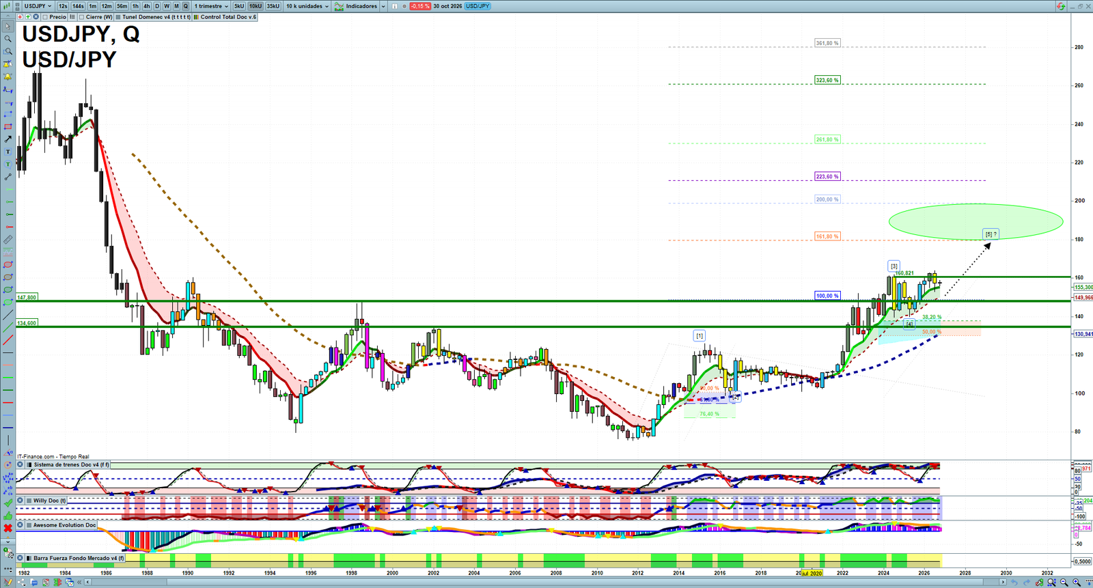Zoom out with minus magnifier icon
Viewport: 1093px width, 588px height.
1064,583
